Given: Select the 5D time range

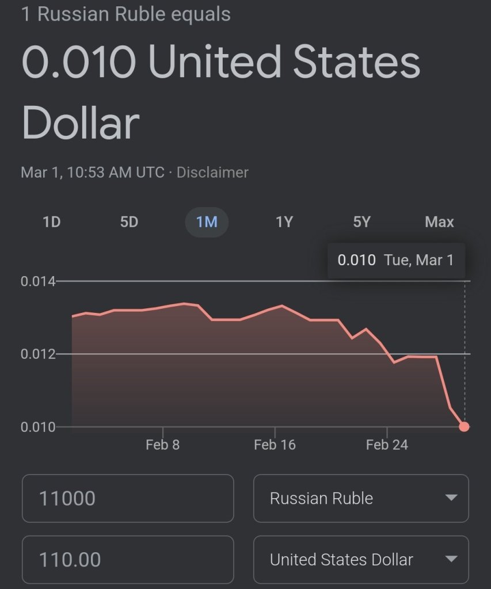Looking at the screenshot, I should [129, 222].
